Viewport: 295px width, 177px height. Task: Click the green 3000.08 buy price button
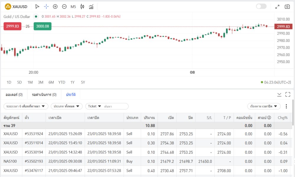(x=42, y=26)
